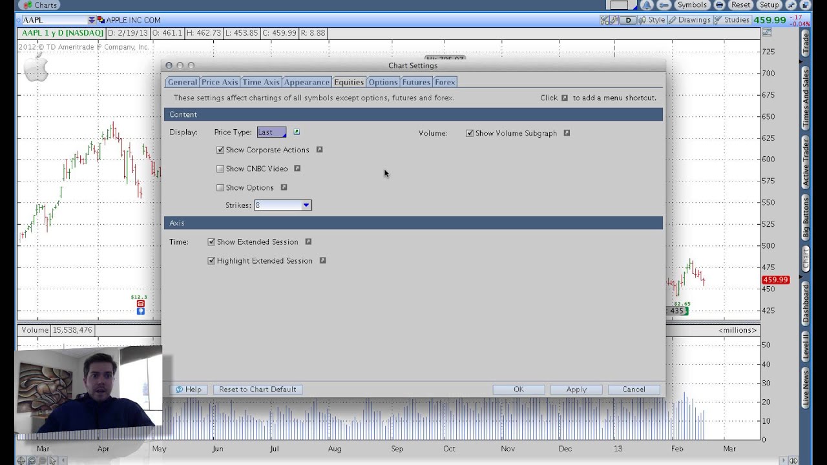Image resolution: width=827 pixels, height=465 pixels.
Task: Open the Style menu on chart toolbar
Action: point(652,20)
